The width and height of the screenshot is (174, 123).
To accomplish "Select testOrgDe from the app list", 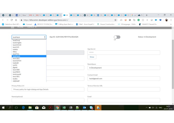I will (29, 43).
